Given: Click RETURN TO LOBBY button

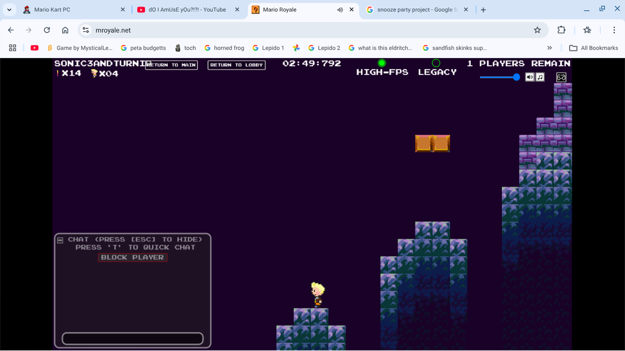Looking at the screenshot, I should tap(236, 65).
